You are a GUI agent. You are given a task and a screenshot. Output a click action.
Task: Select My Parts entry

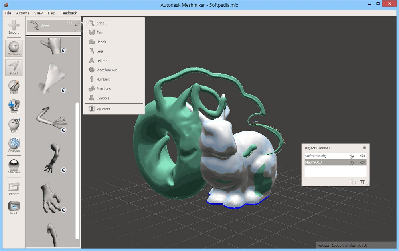(103, 109)
